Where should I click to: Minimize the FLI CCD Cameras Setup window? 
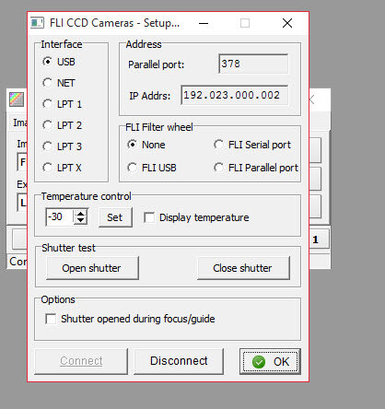204,23
